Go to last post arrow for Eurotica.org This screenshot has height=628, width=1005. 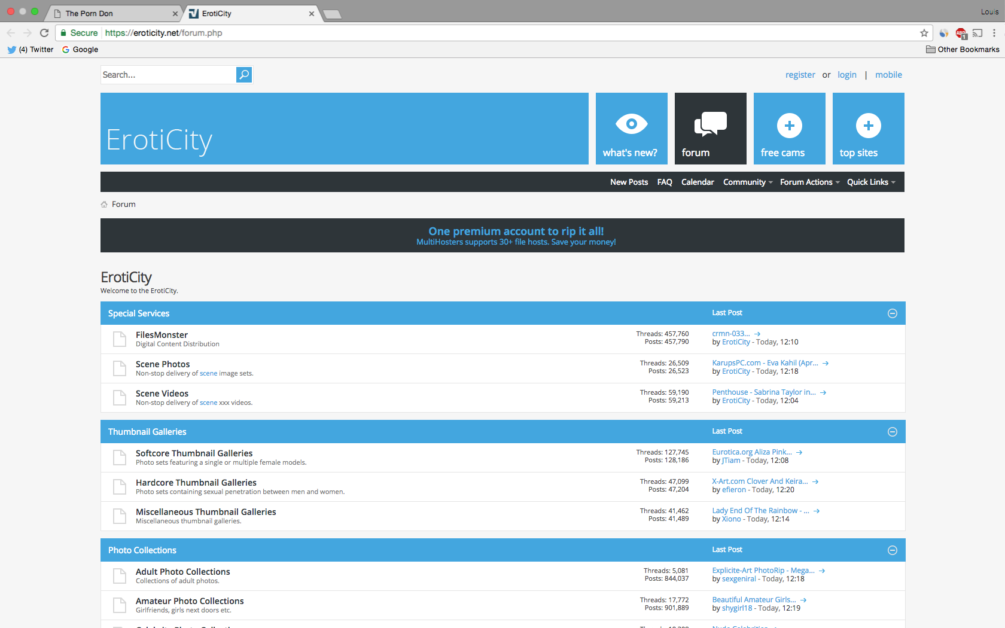coord(799,452)
